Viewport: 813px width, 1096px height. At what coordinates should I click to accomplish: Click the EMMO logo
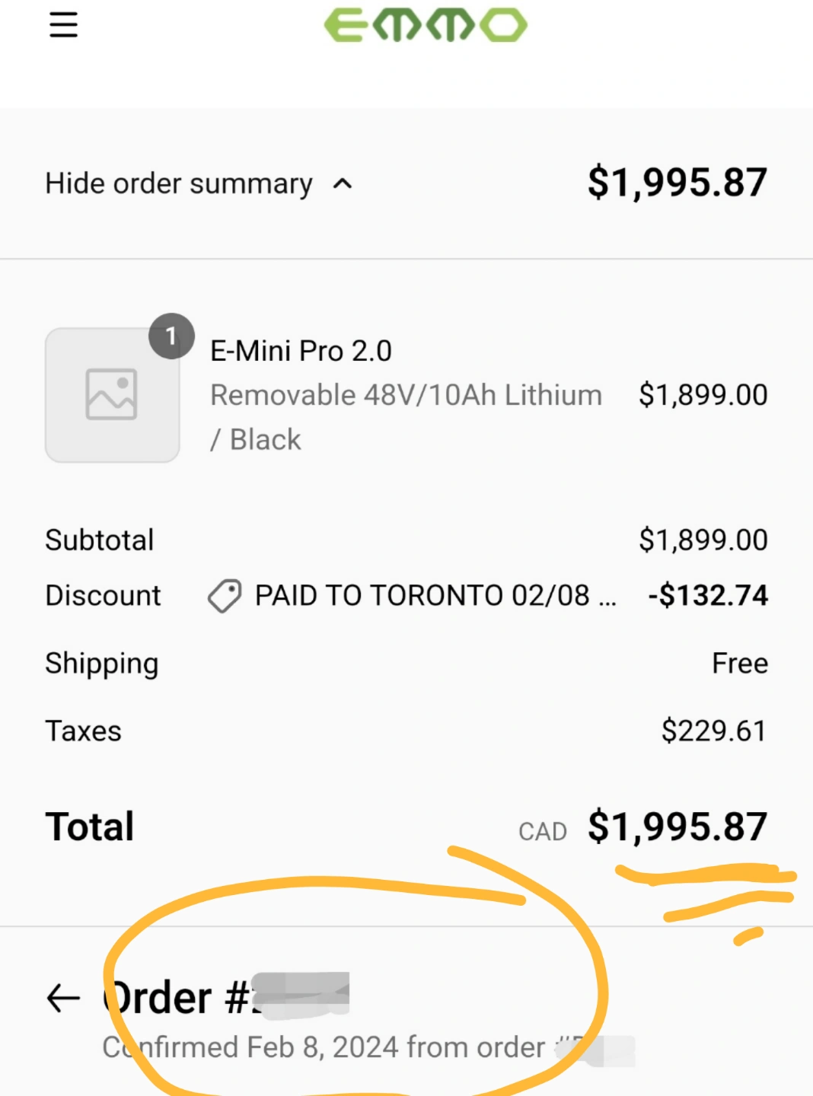(425, 25)
